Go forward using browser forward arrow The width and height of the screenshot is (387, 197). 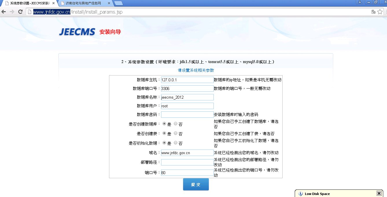[x=12, y=12]
